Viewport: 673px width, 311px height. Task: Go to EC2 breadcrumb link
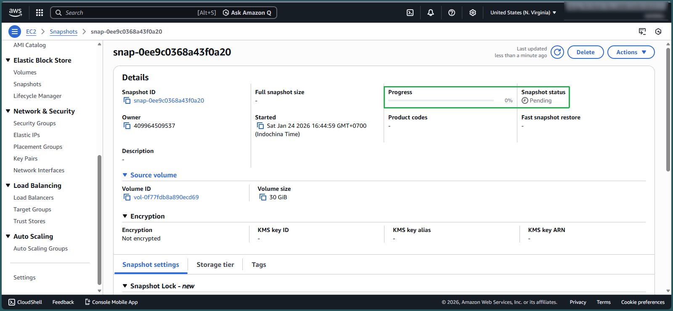tap(31, 32)
